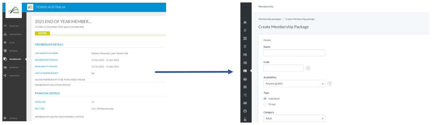Click the user profile icon in dark sidebar
Screen dimensions: 434x125
click(245, 111)
